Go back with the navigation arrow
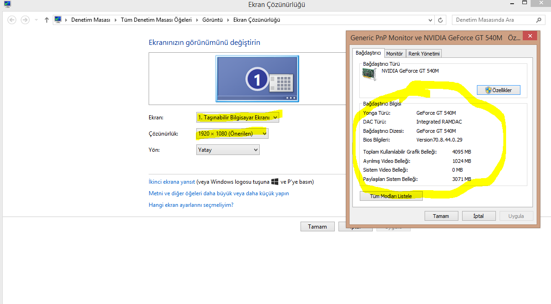Viewport: 551px width, 304px height. pos(12,20)
